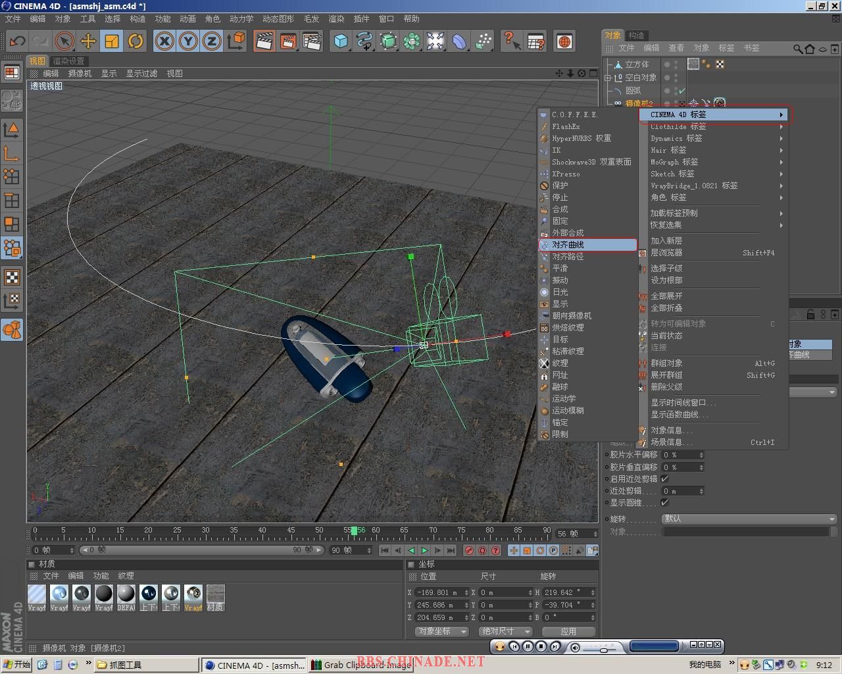Open the 旋转 默认 dropdown

pyautogui.click(x=749, y=519)
